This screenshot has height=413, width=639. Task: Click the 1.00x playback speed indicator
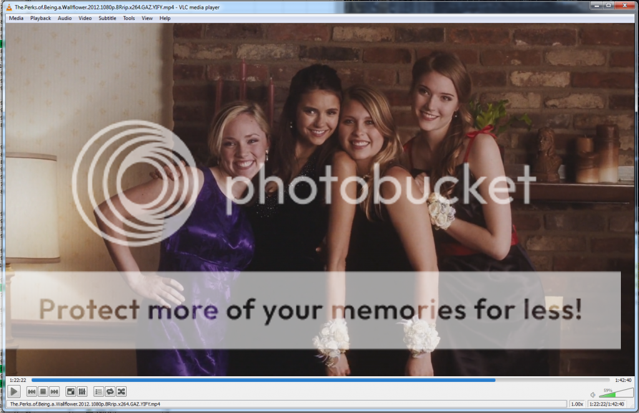point(577,404)
